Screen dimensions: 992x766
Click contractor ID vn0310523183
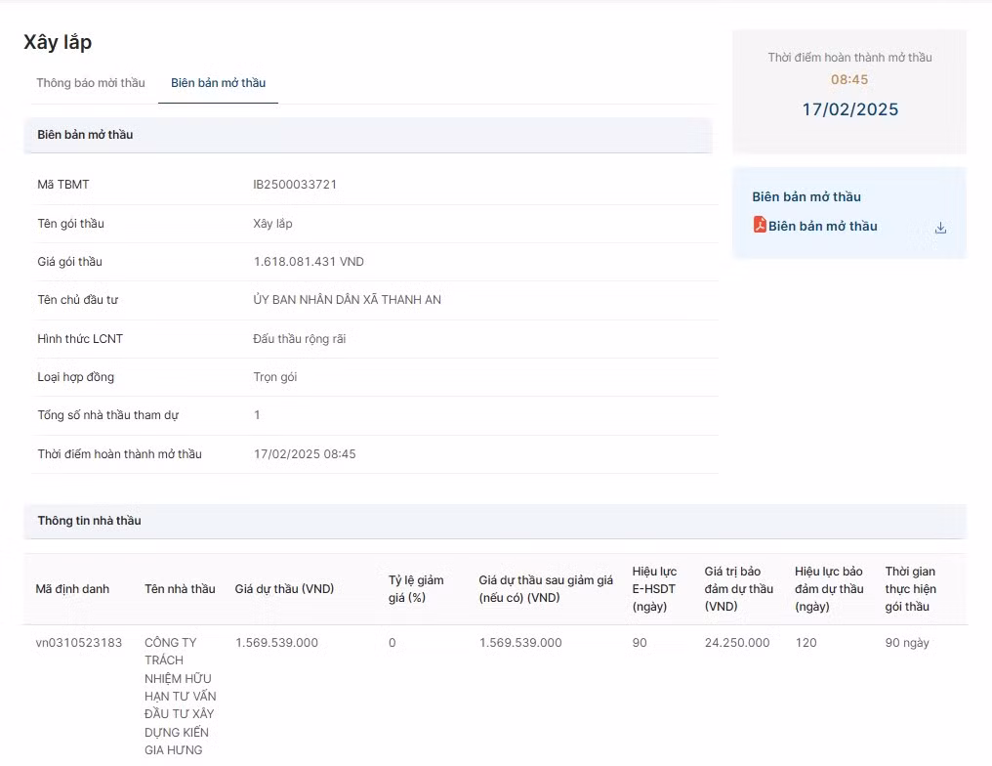coord(79,643)
